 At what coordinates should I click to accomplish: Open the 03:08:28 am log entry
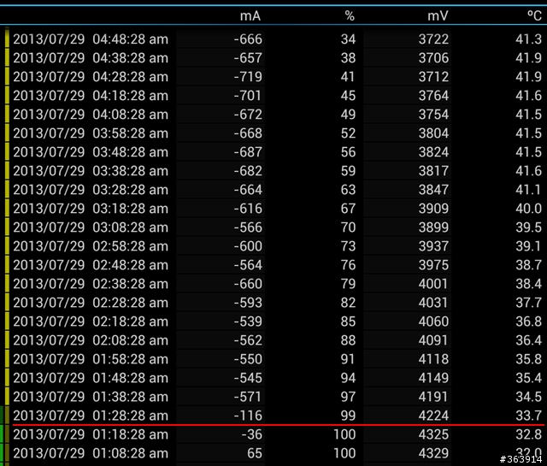point(273,227)
